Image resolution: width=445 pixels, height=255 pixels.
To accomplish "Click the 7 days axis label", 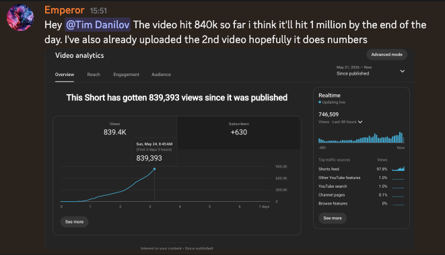I will pyautogui.click(x=264, y=207).
